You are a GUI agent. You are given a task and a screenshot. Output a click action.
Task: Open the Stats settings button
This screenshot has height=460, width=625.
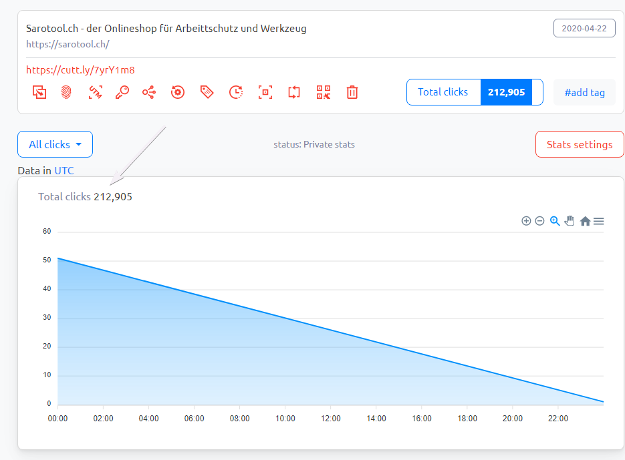coord(580,144)
